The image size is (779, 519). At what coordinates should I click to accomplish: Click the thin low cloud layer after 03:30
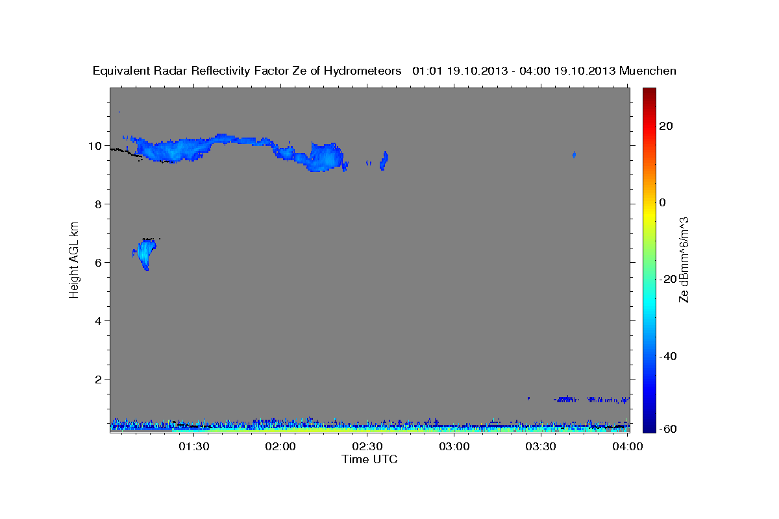(x=592, y=398)
